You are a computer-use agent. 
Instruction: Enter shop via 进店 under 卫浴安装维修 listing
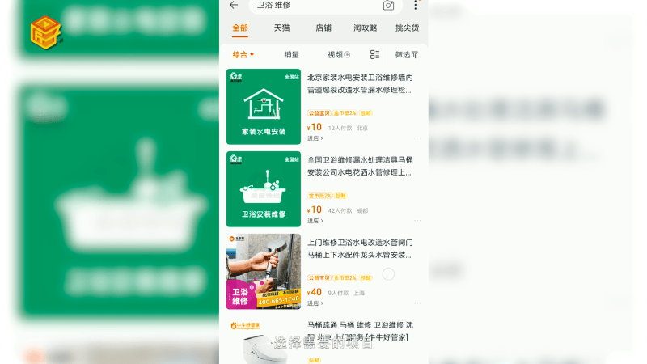(x=315, y=221)
